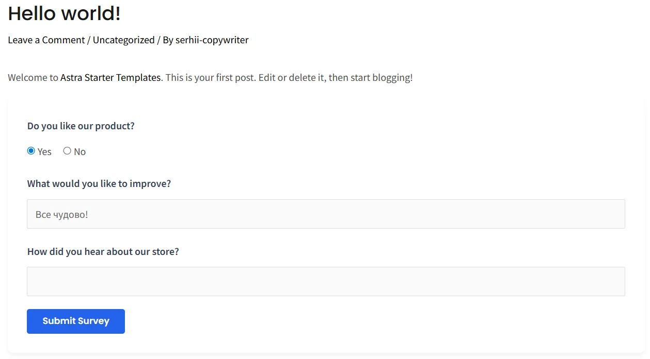Click inside the improvement suggestions text field
Image resolution: width=650 pixels, height=359 pixels.
pyautogui.click(x=325, y=214)
